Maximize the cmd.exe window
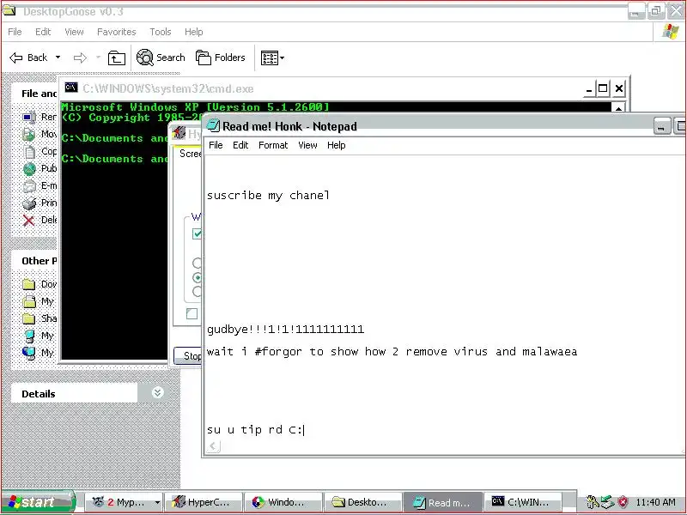687x515 pixels. (x=603, y=88)
